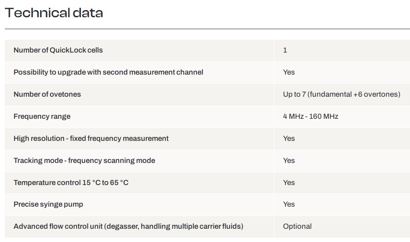
Task: Click Up to 7 fundamental overtones value
Action: click(342, 94)
